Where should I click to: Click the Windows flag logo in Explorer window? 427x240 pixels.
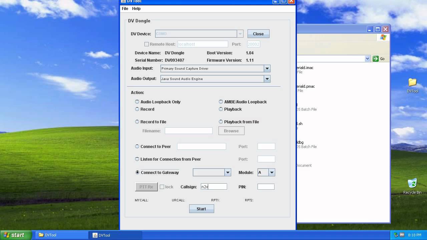[383, 37]
